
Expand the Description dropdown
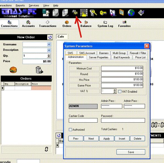(49, 50)
